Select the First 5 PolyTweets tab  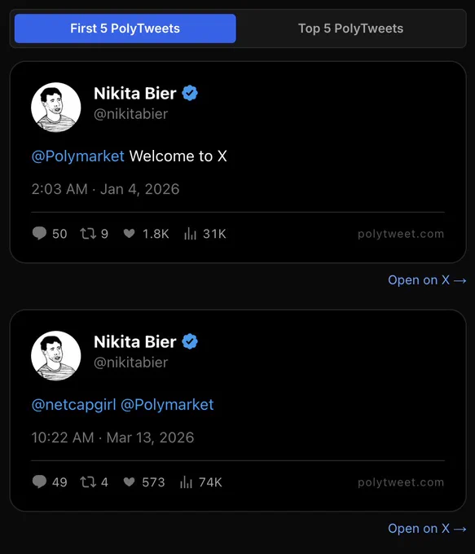click(125, 29)
